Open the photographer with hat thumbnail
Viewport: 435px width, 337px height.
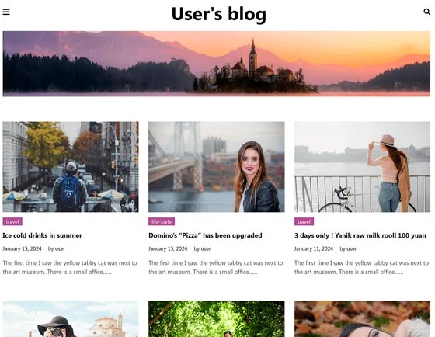[71, 319]
